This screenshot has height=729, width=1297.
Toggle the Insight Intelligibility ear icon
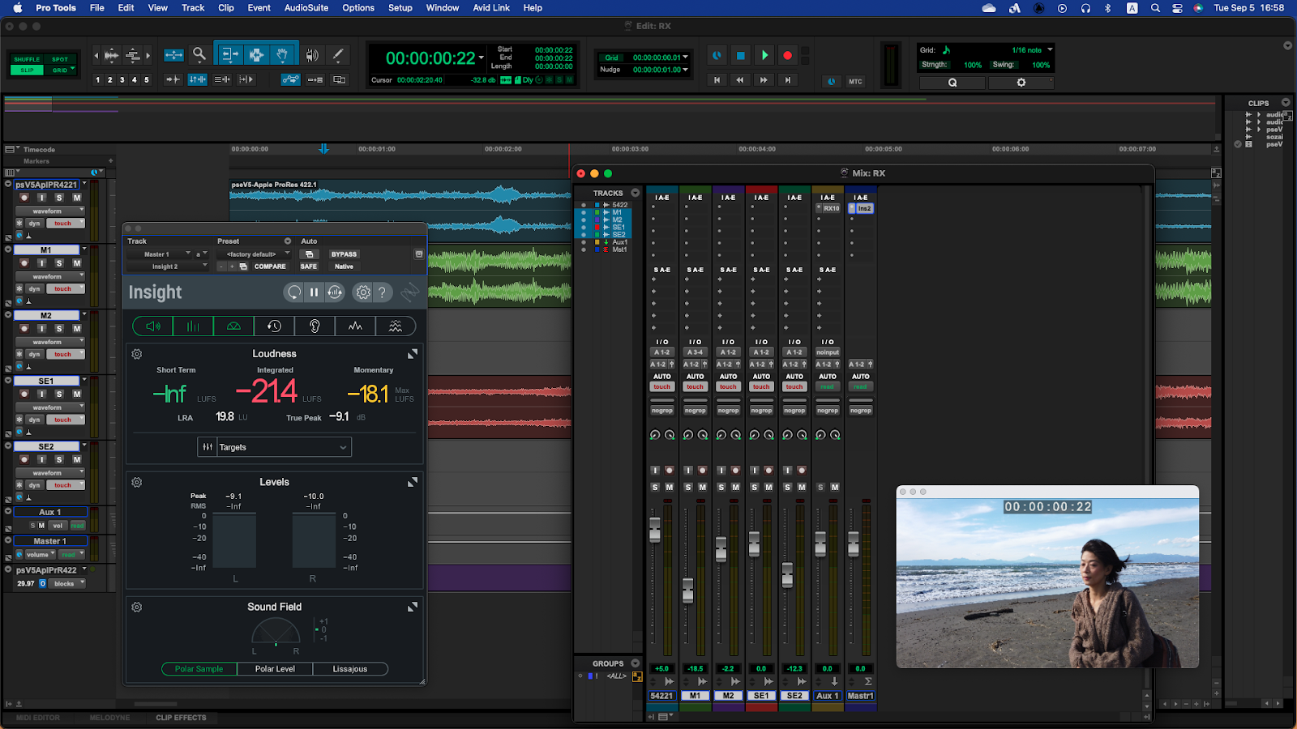click(315, 326)
